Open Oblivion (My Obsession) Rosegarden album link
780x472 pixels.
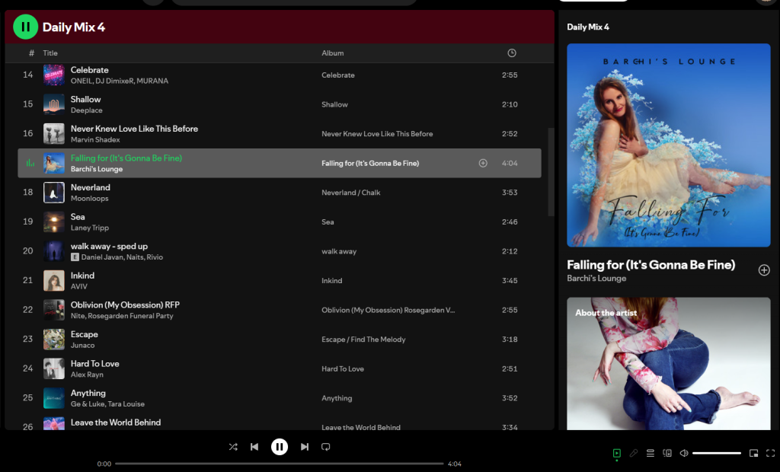tap(388, 310)
